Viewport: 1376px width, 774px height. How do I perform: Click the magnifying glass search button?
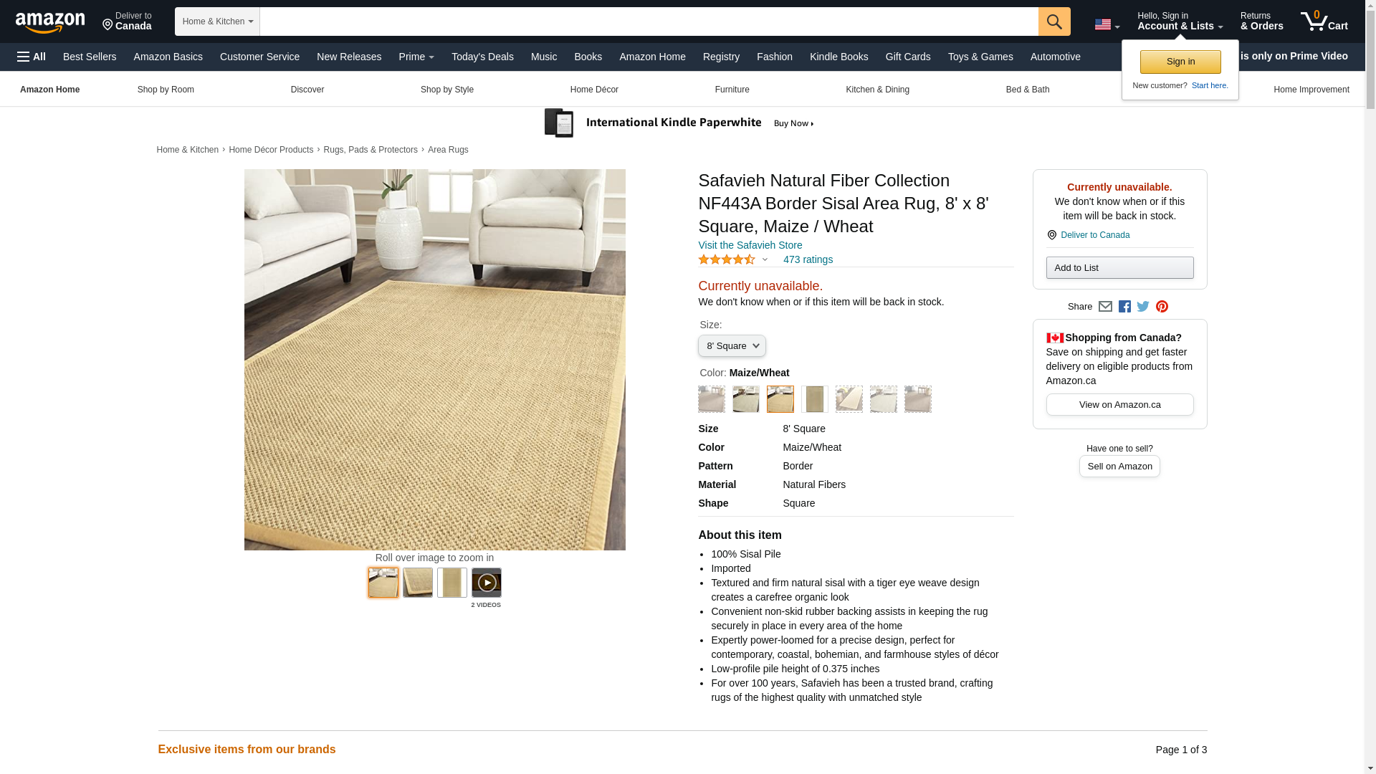click(x=1054, y=21)
